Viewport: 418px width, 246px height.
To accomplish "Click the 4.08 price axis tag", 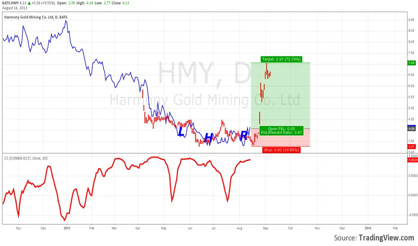I will [x=412, y=129].
